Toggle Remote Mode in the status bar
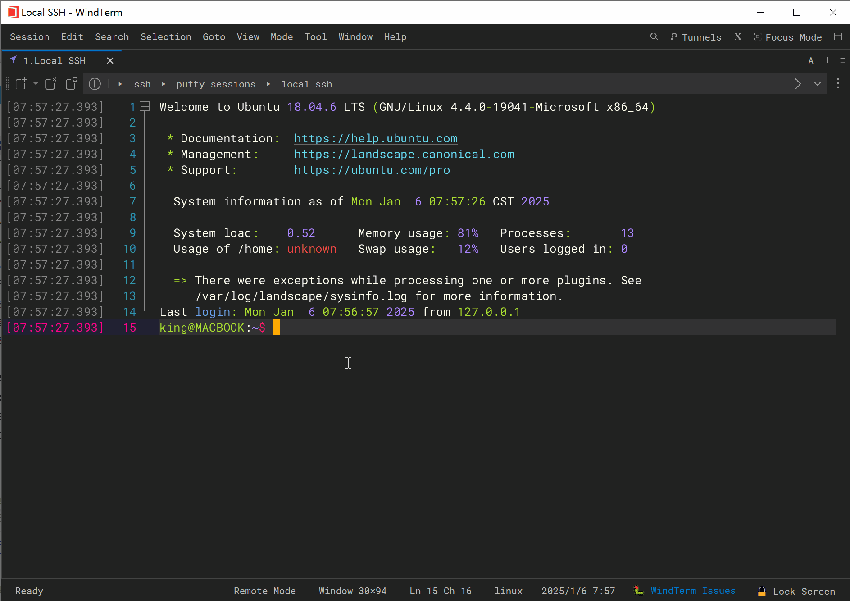850x601 pixels. [x=264, y=591]
